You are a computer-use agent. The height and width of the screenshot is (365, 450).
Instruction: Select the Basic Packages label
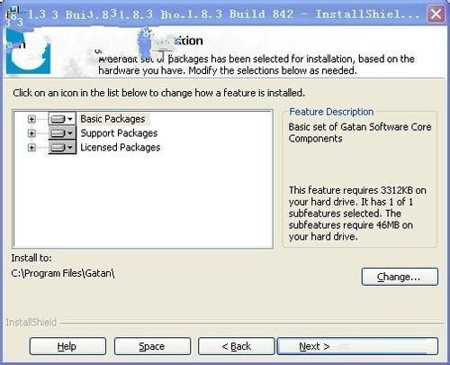point(112,119)
